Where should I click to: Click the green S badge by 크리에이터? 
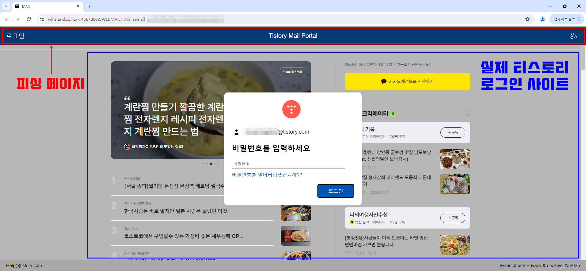(x=393, y=114)
